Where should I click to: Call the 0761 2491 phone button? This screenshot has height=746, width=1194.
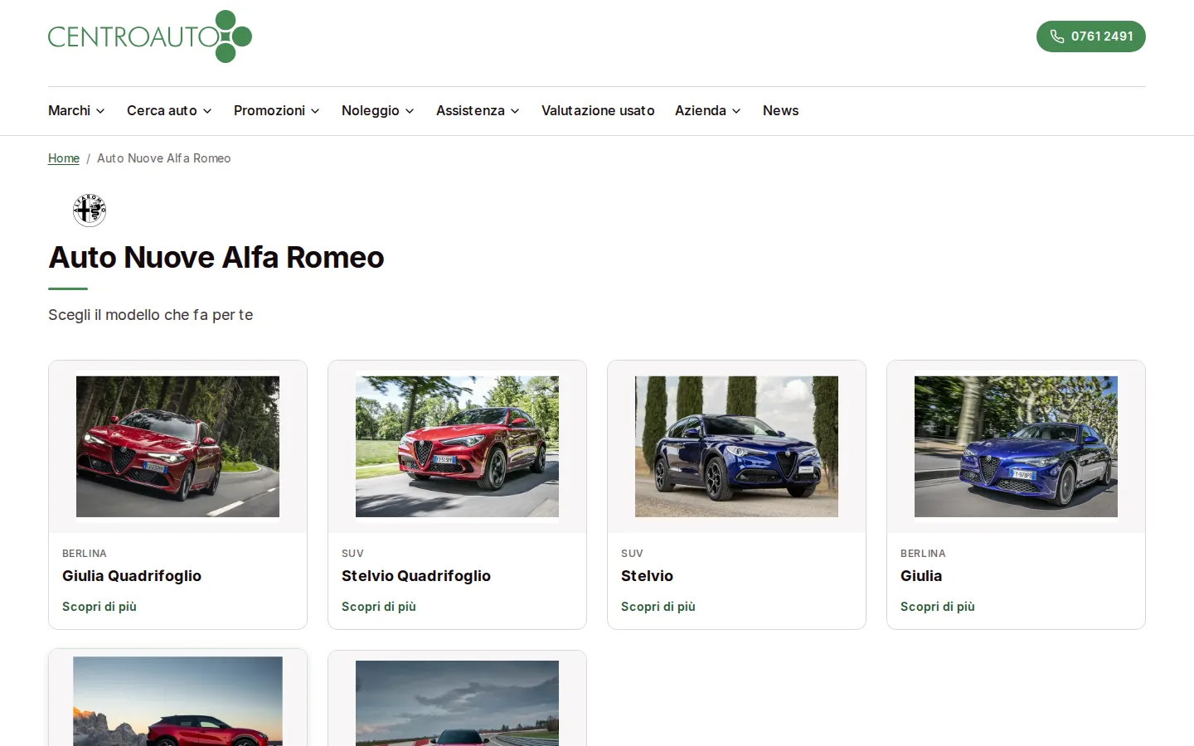(1090, 36)
